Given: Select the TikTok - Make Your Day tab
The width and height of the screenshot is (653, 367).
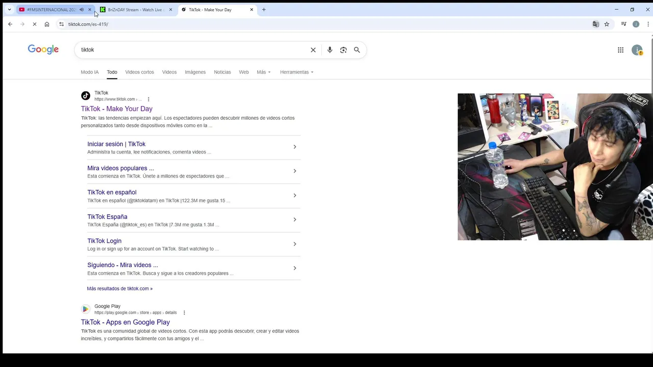Looking at the screenshot, I should tap(210, 10).
